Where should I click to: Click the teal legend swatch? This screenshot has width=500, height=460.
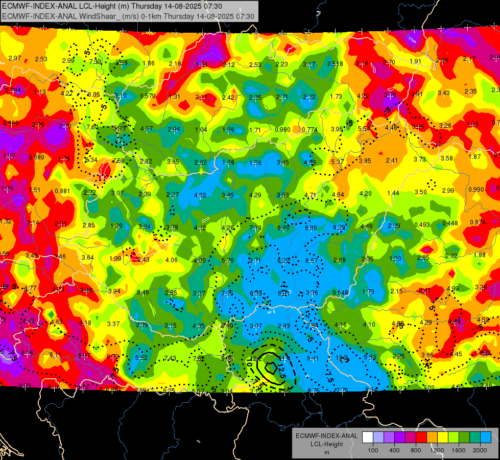pyautogui.click(x=474, y=438)
